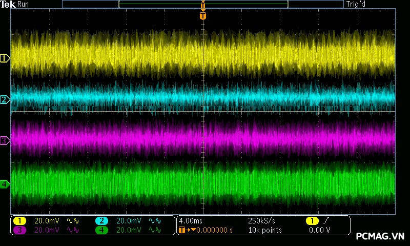Click the Run acquisition status label
The height and width of the screenshot is (246, 410).
tap(23, 4)
